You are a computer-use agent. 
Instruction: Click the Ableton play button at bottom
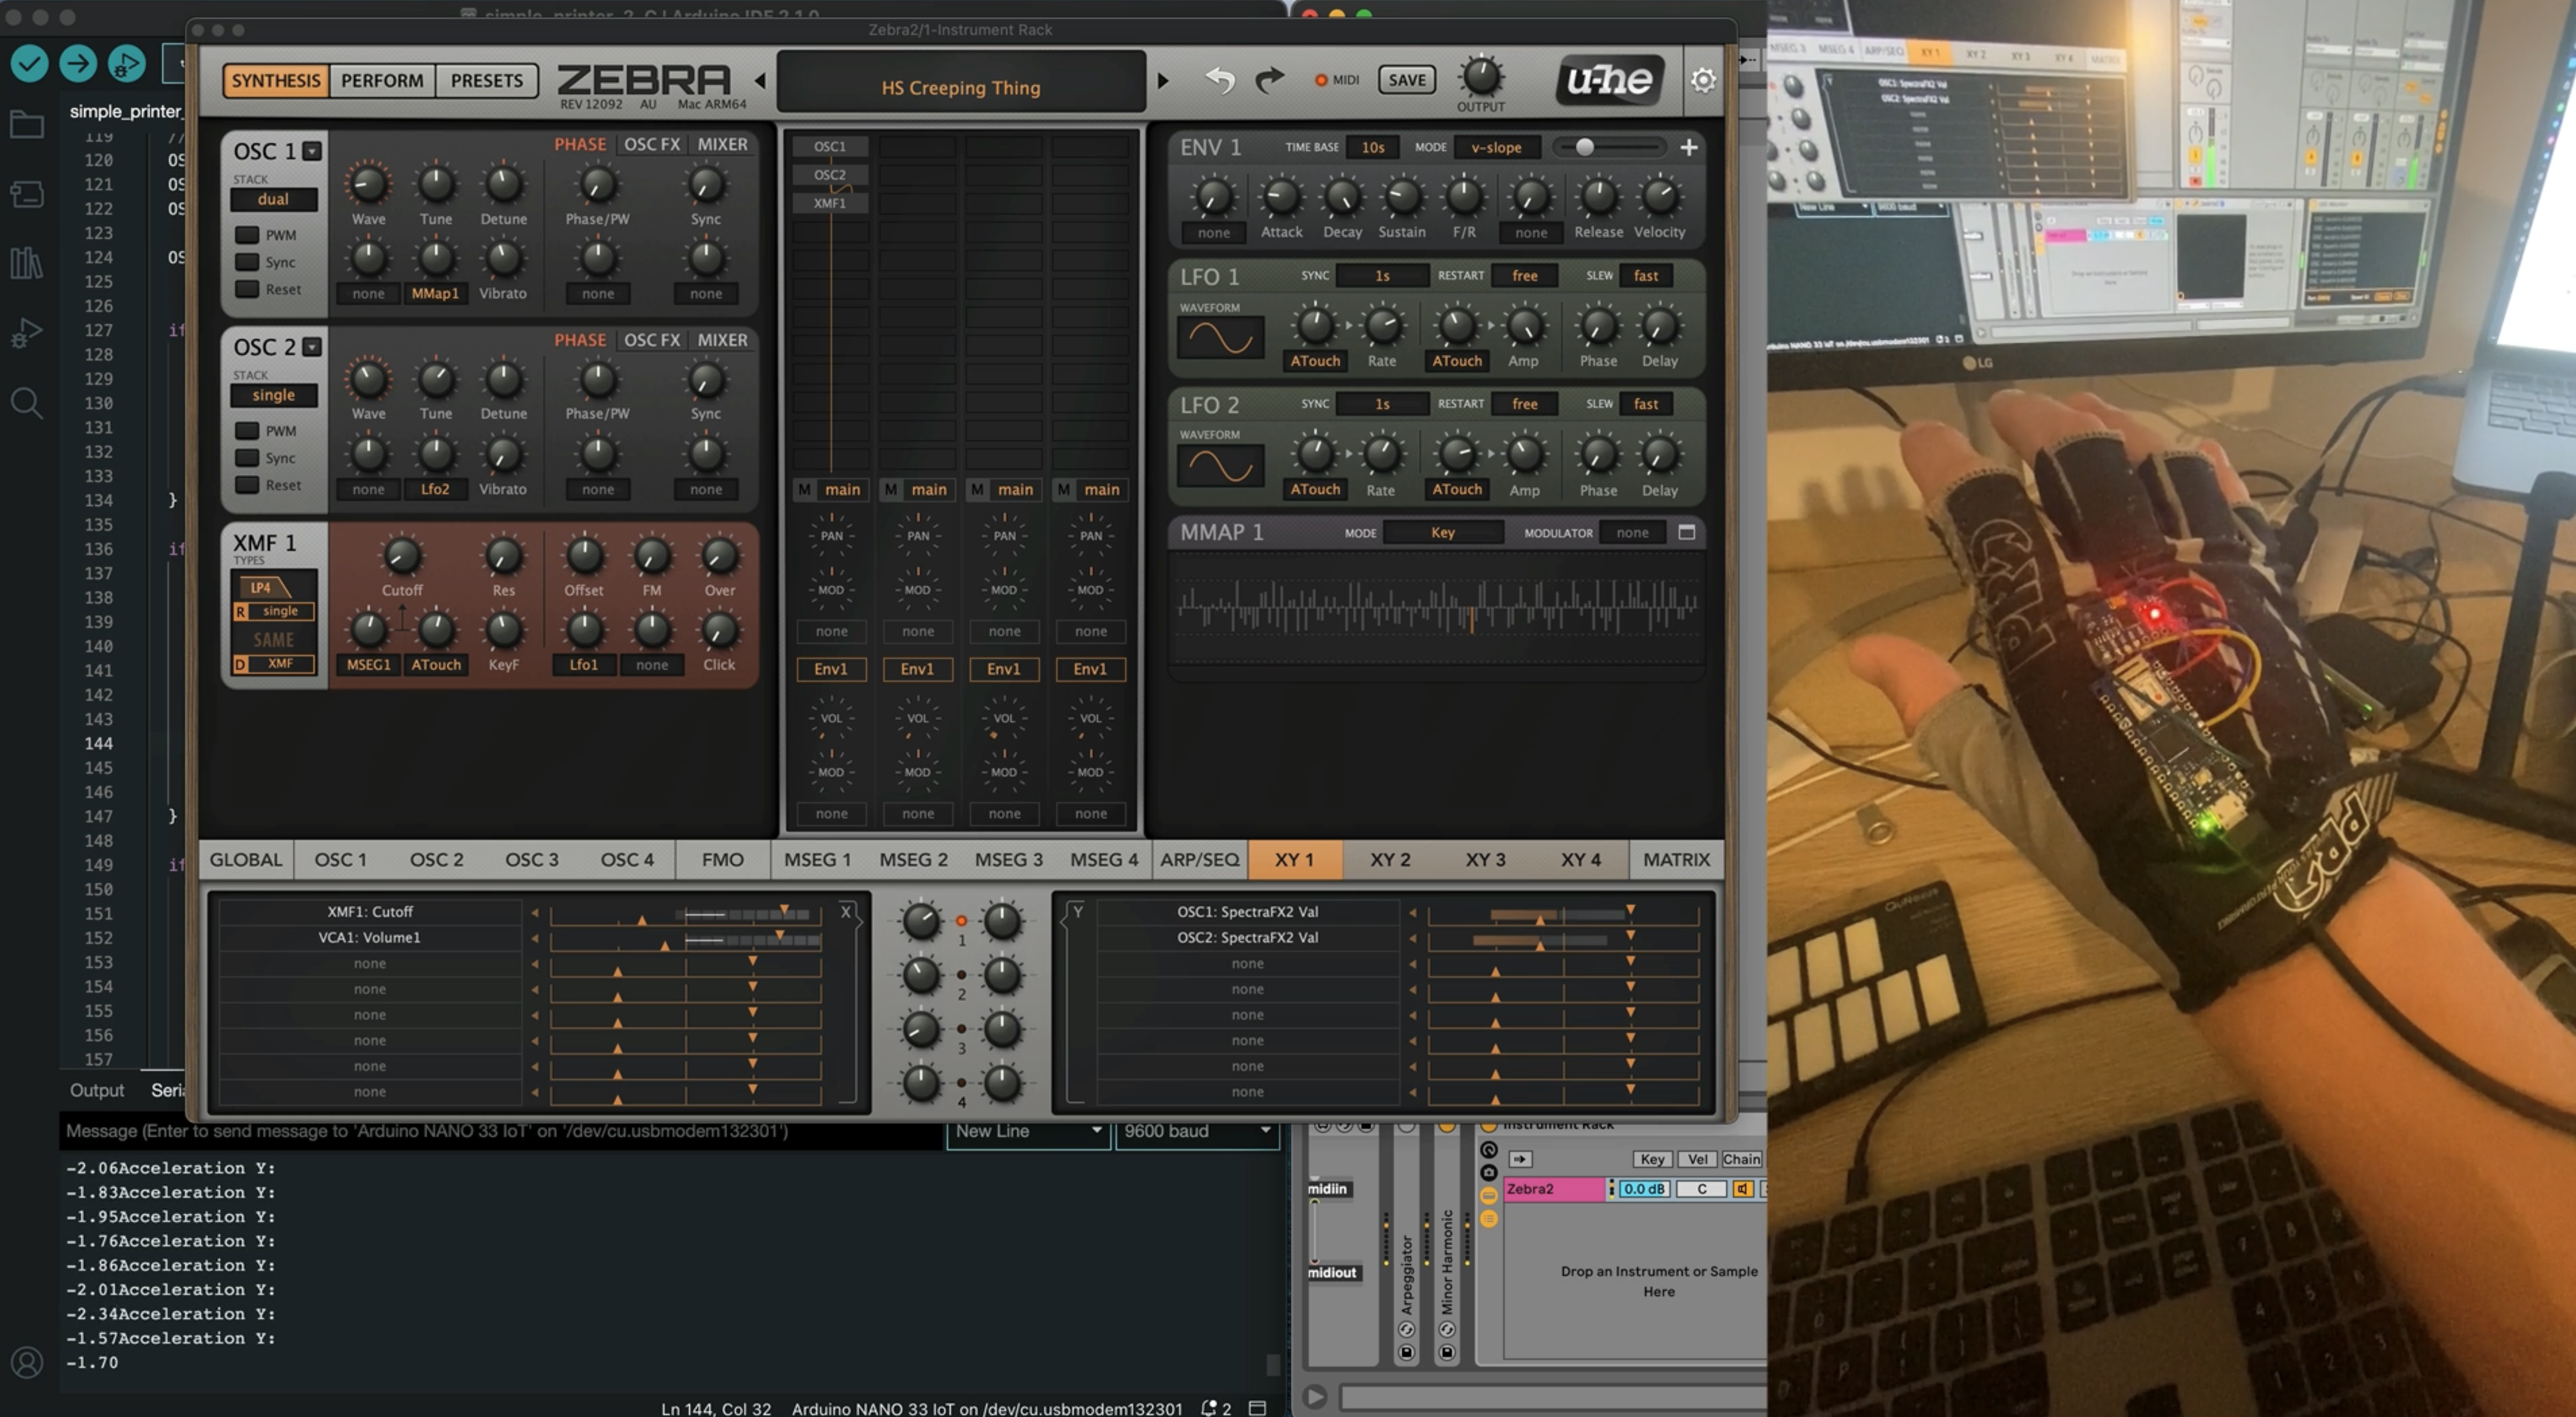[1315, 1396]
